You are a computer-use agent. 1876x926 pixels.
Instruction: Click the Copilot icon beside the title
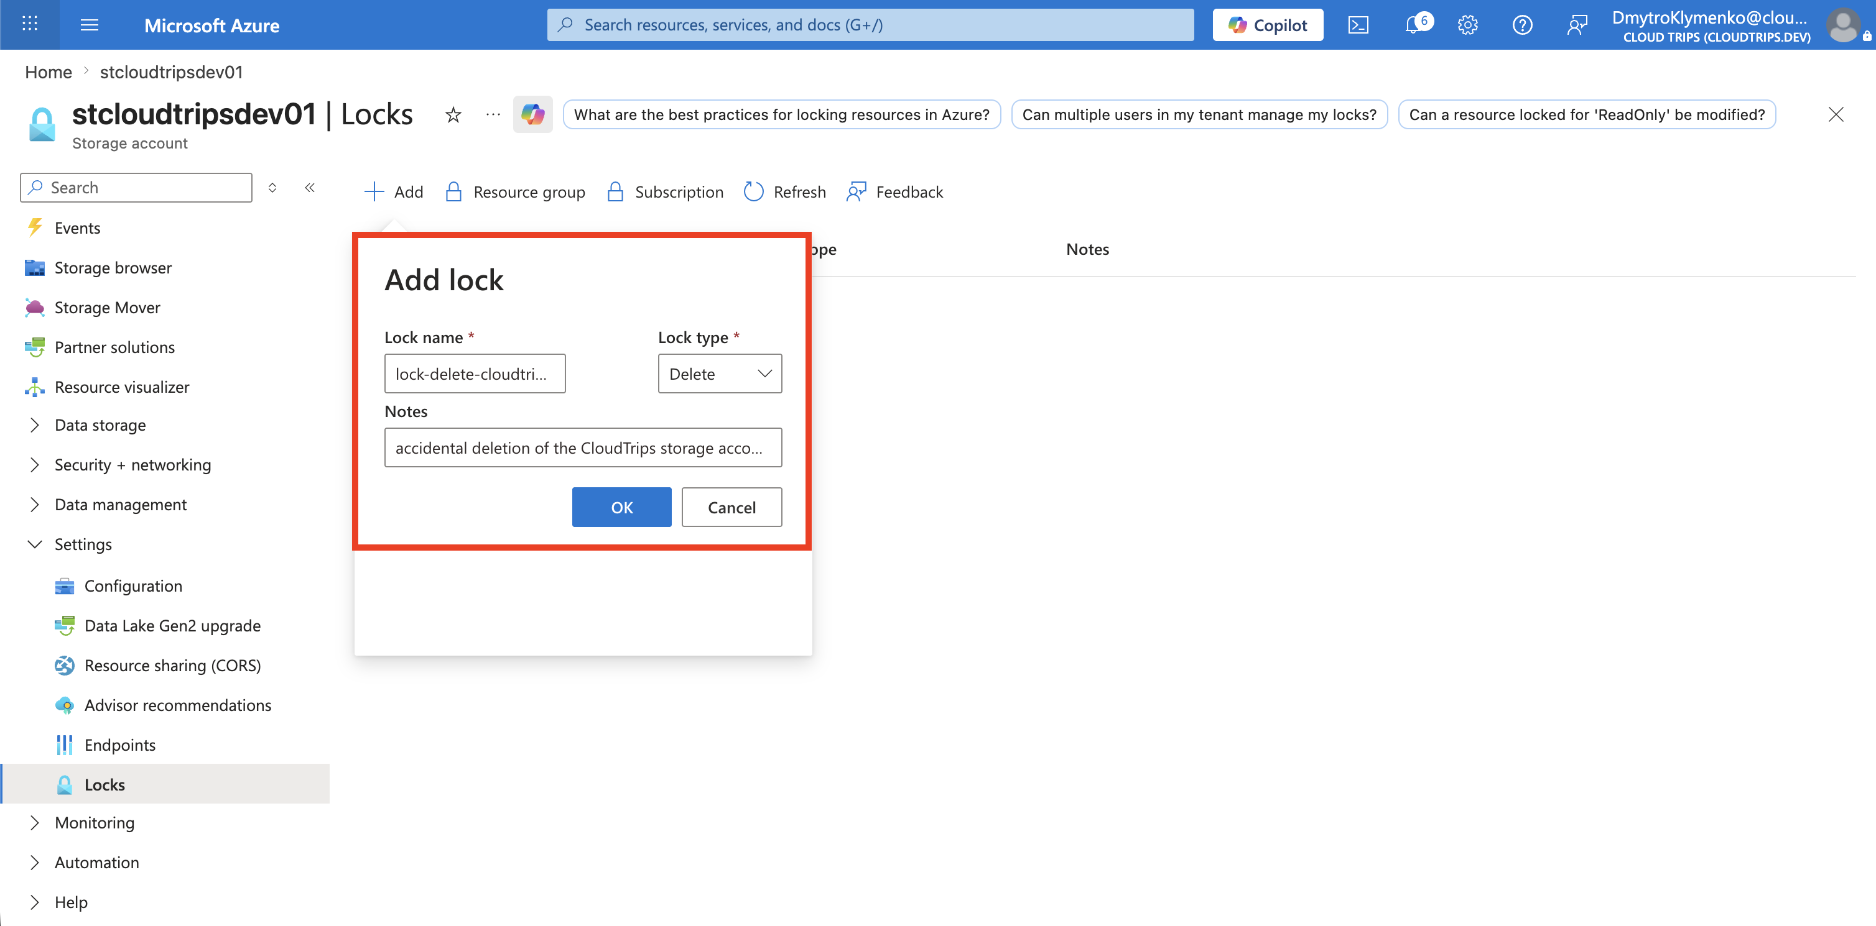click(x=532, y=114)
